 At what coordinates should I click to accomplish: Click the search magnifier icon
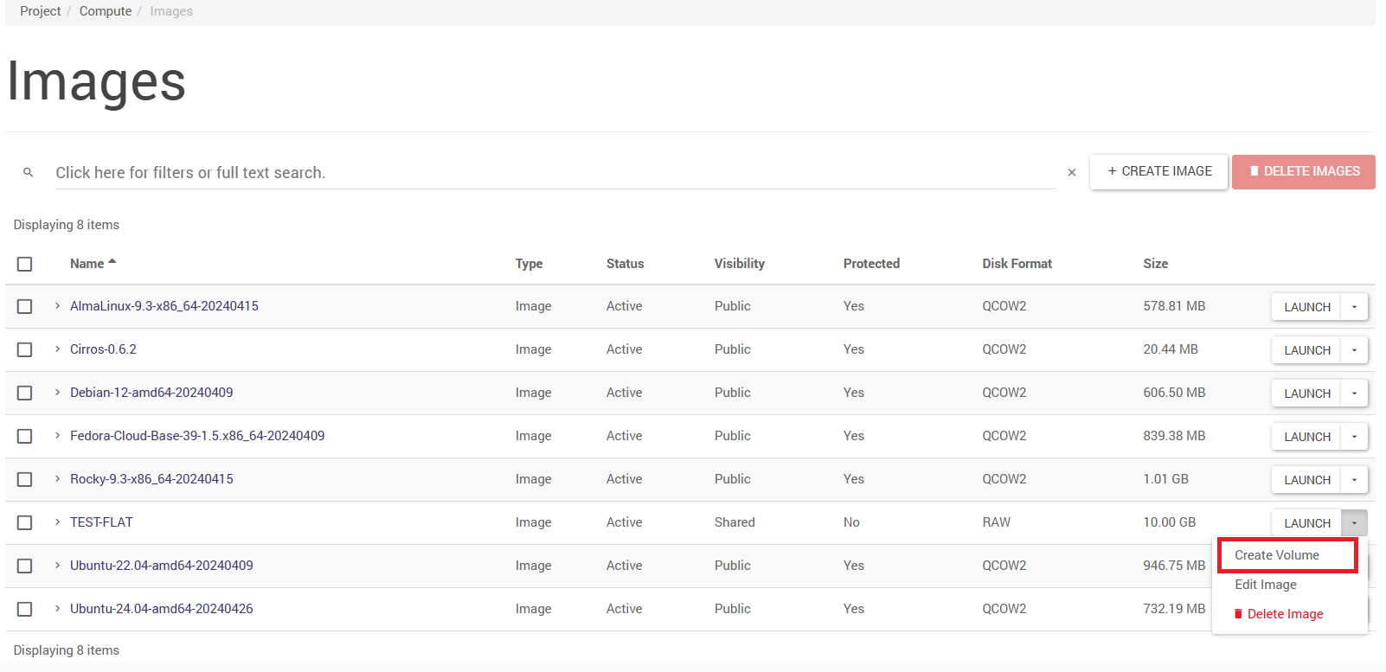[29, 173]
